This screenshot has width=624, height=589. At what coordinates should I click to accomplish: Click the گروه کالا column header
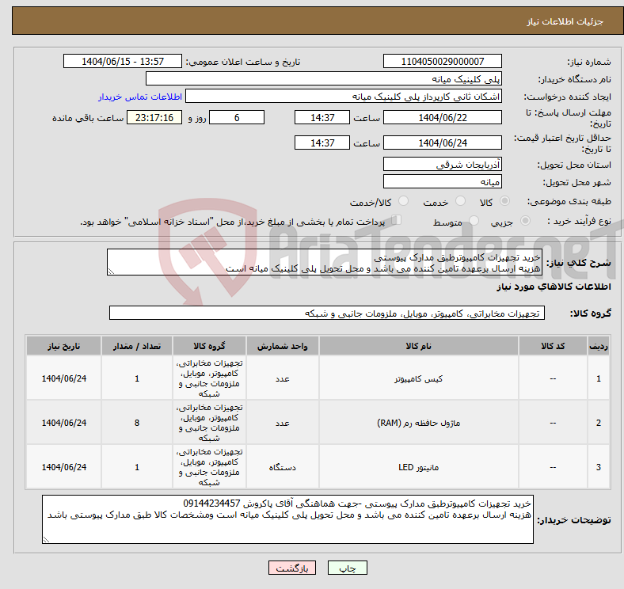point(209,346)
